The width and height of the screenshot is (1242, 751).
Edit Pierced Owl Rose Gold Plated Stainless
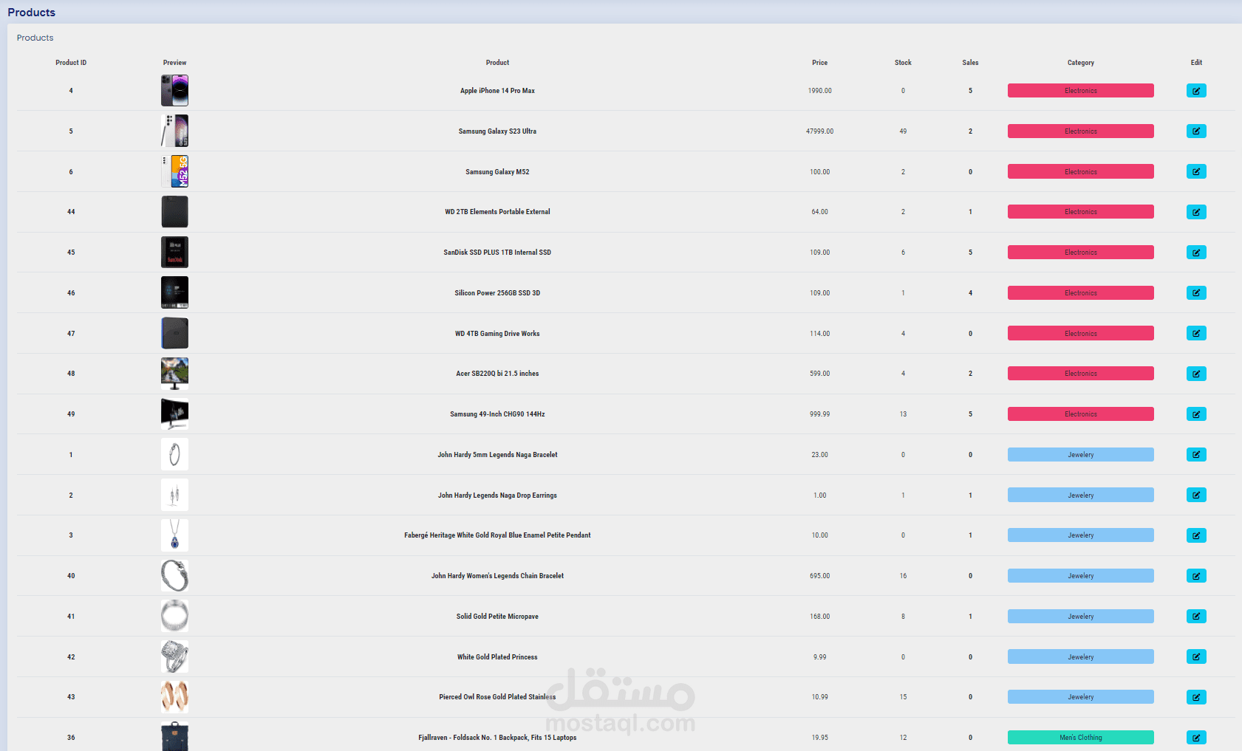1196,697
